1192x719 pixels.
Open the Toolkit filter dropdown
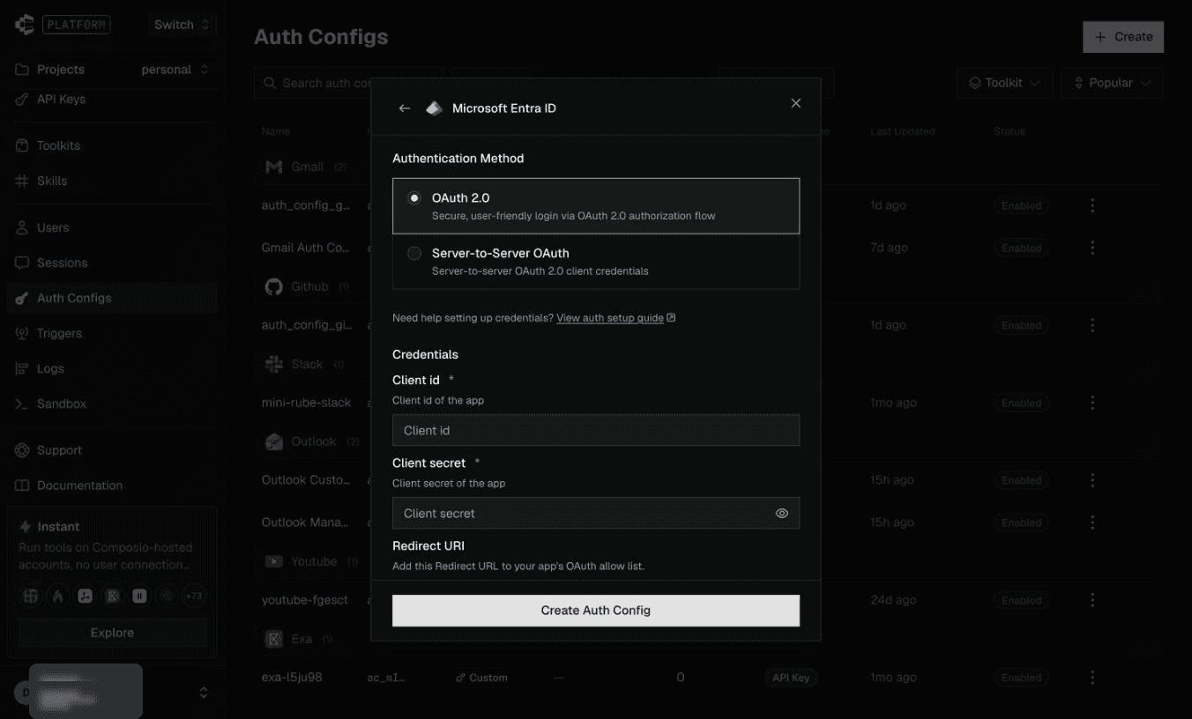(x=1004, y=83)
